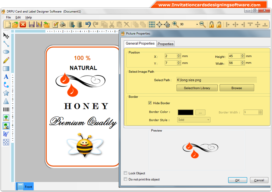Increase Height value using the stepper
Image resolution: width=272 pixels, height=192 pixels.
coord(242,55)
